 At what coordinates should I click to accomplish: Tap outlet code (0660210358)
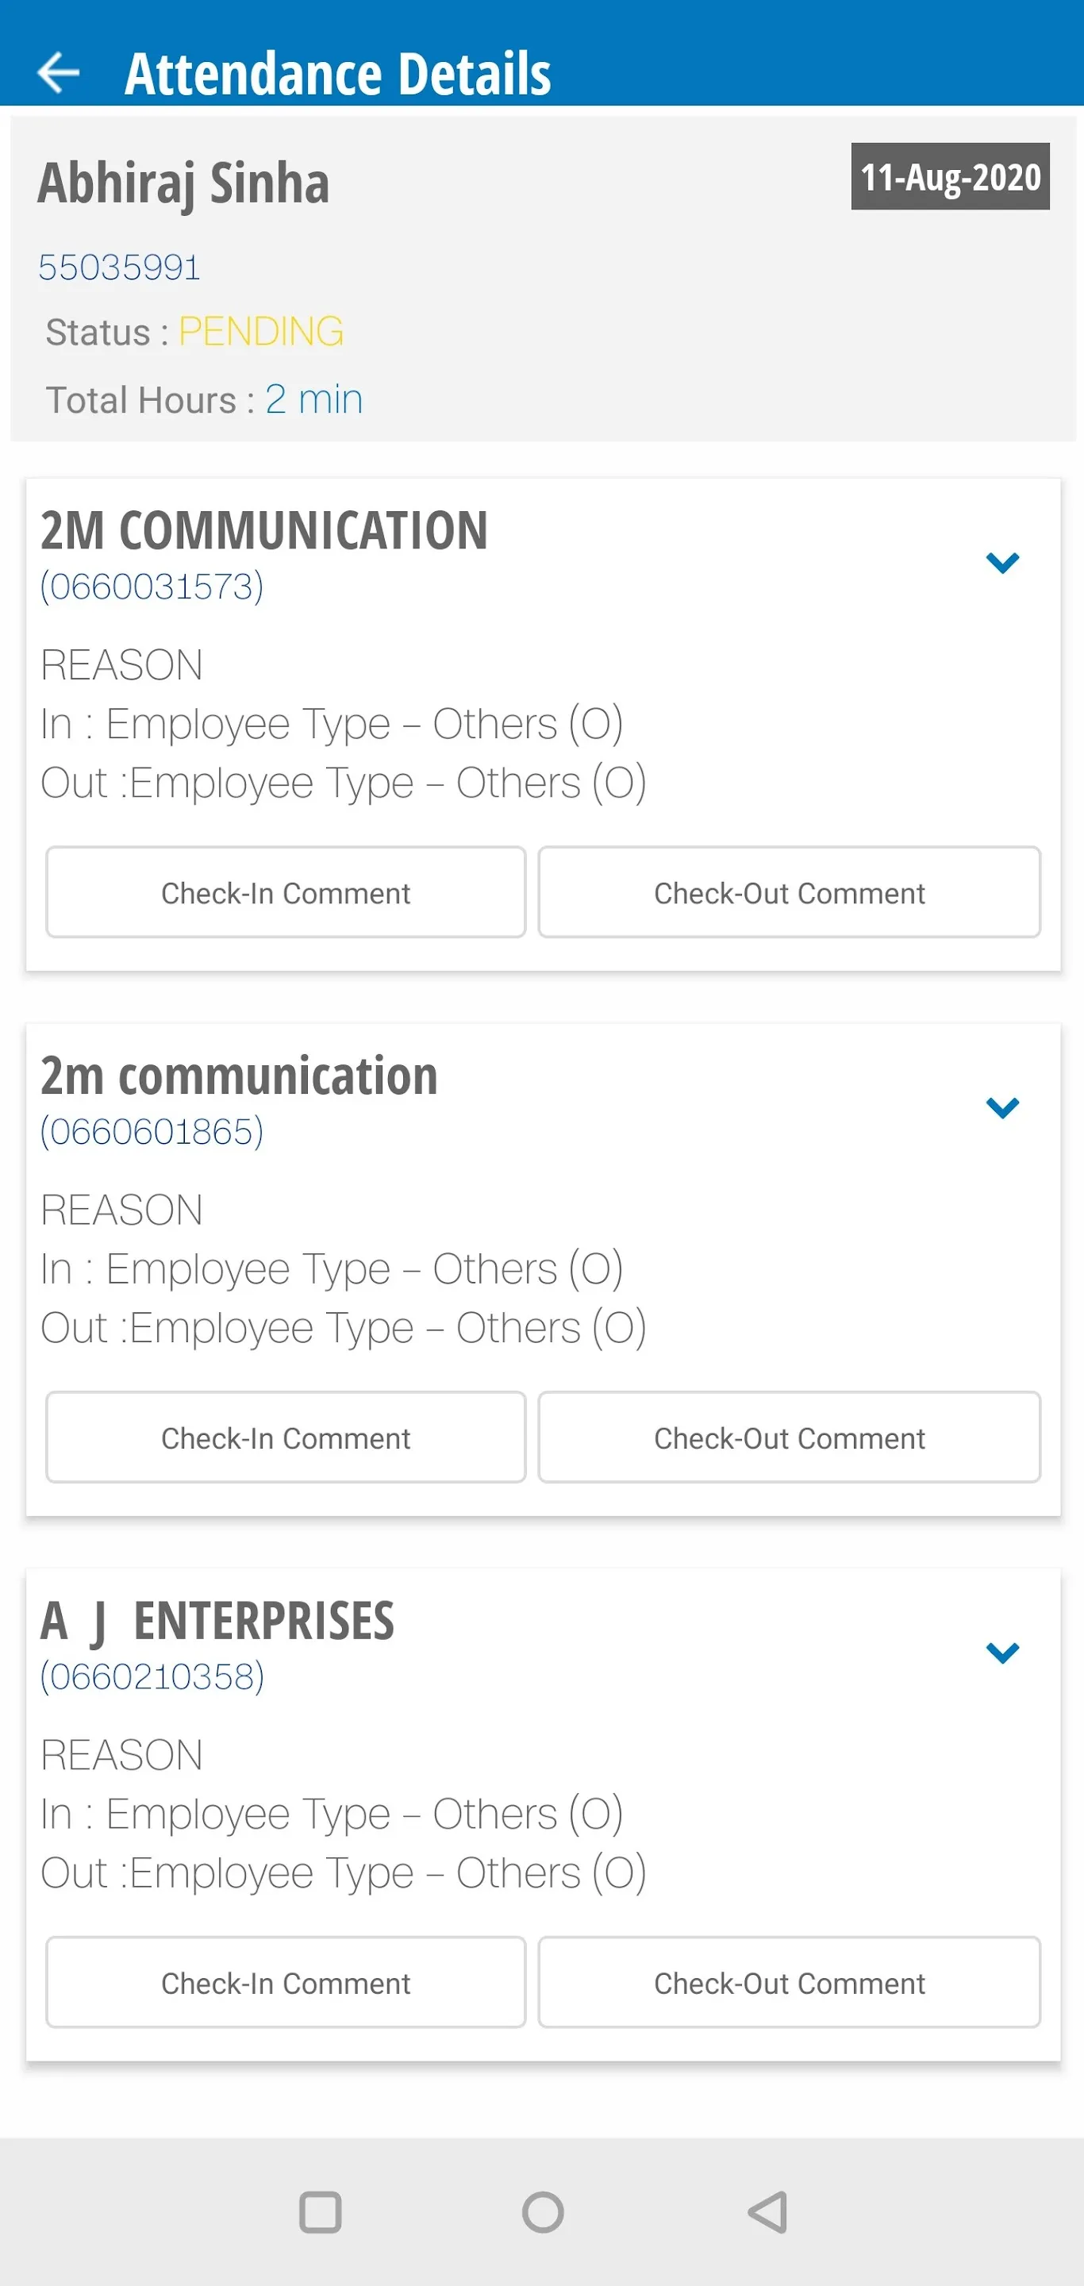(152, 1676)
